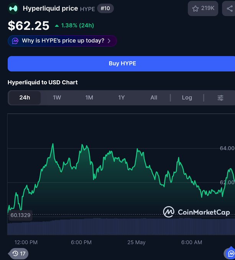This screenshot has width=235, height=260.
Task: Open the share icon button
Action: [x=230, y=8]
